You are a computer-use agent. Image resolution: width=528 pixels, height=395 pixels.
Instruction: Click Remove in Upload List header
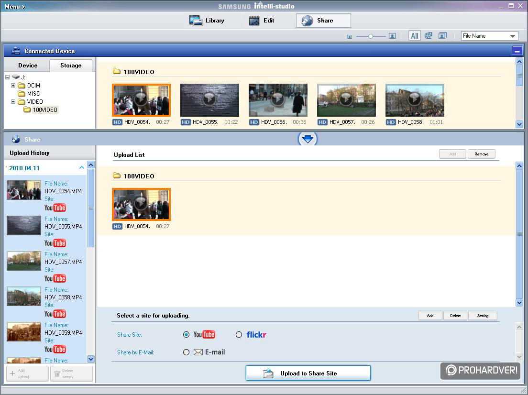pos(481,154)
